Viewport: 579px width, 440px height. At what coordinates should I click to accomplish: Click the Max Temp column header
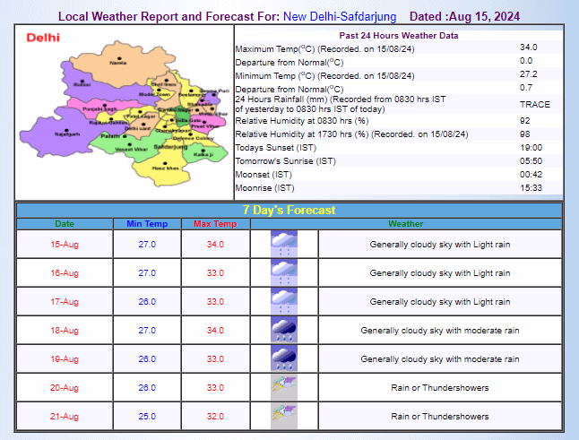point(215,223)
